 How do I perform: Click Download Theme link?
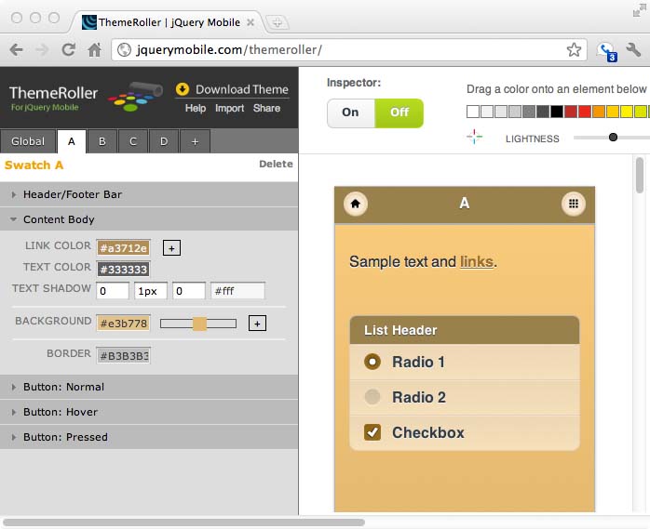pyautogui.click(x=242, y=89)
